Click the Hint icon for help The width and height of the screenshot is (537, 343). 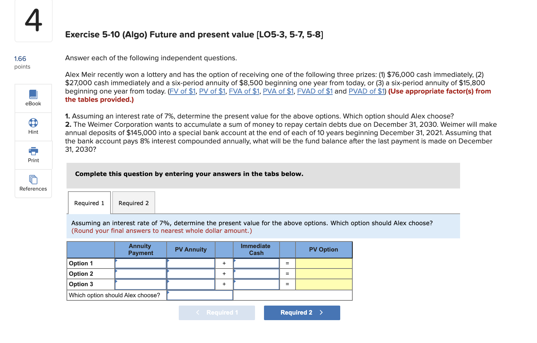tap(33, 126)
